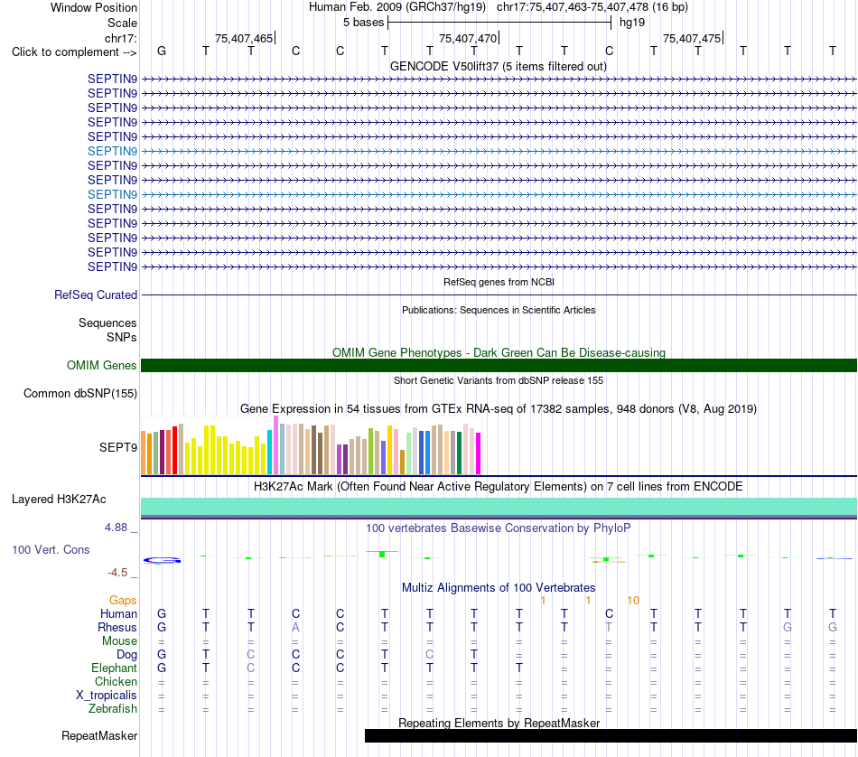
Task: Click the 'Elephant' alignment row label
Action: click(x=114, y=668)
